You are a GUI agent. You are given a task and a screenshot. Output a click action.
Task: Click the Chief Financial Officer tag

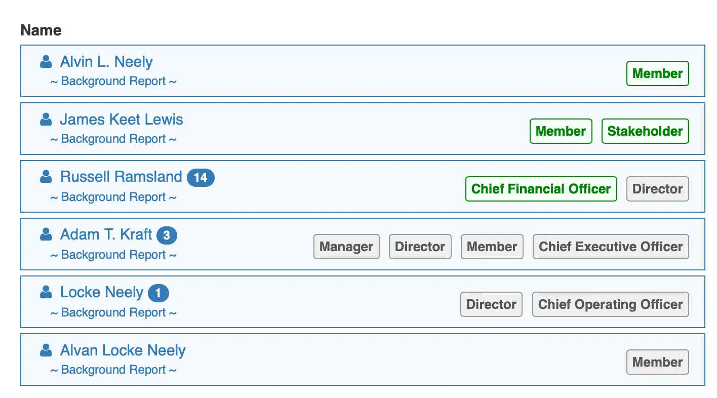coord(541,189)
